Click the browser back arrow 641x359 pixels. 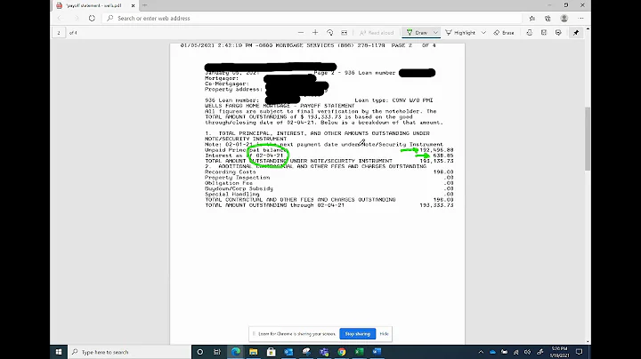pyautogui.click(x=61, y=19)
